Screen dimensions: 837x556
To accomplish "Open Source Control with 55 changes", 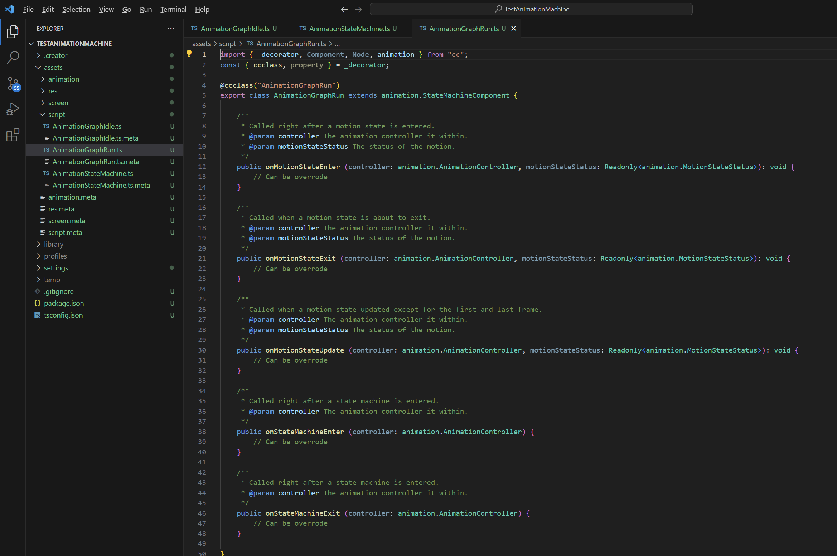I will [13, 84].
